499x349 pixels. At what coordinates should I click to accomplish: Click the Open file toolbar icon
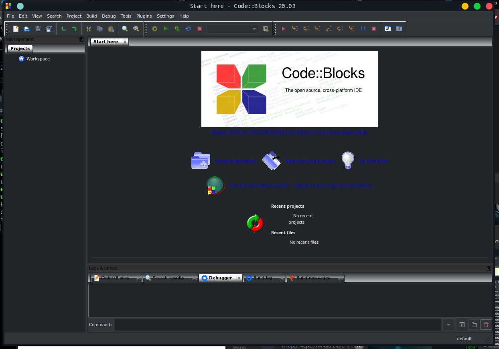(27, 29)
